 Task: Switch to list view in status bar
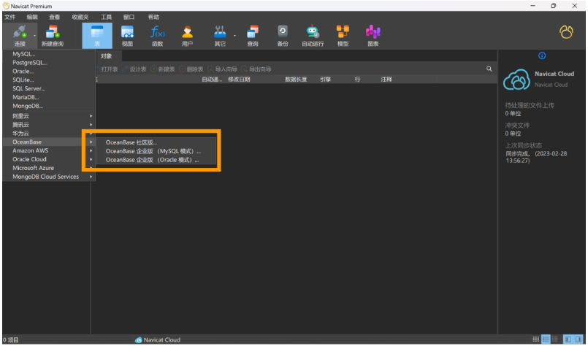pyautogui.click(x=546, y=339)
